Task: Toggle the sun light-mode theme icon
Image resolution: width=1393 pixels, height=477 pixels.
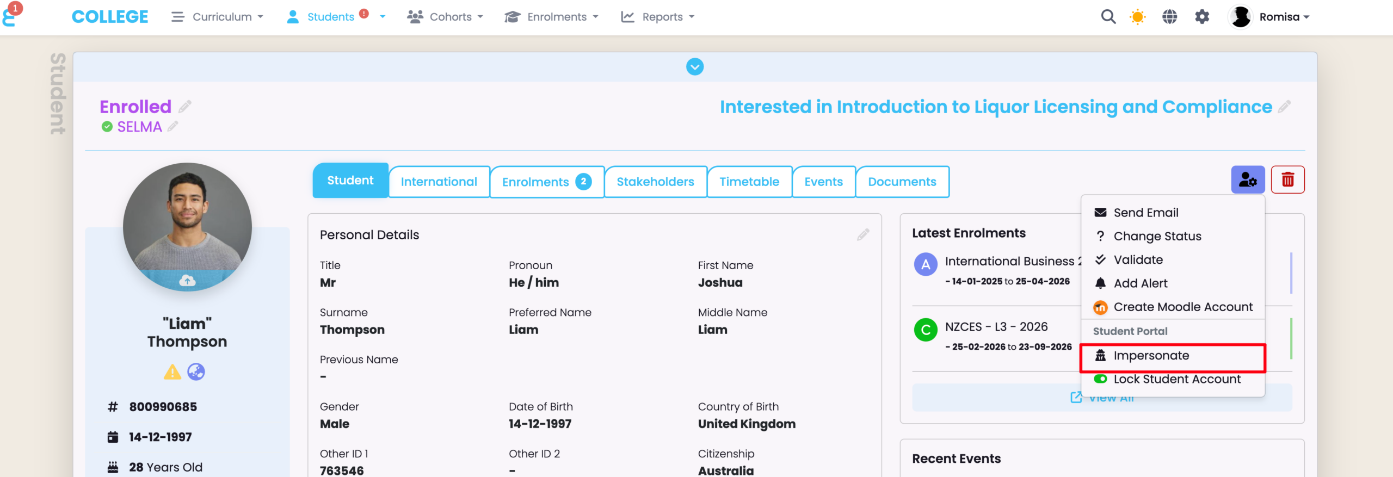Action: coord(1137,17)
